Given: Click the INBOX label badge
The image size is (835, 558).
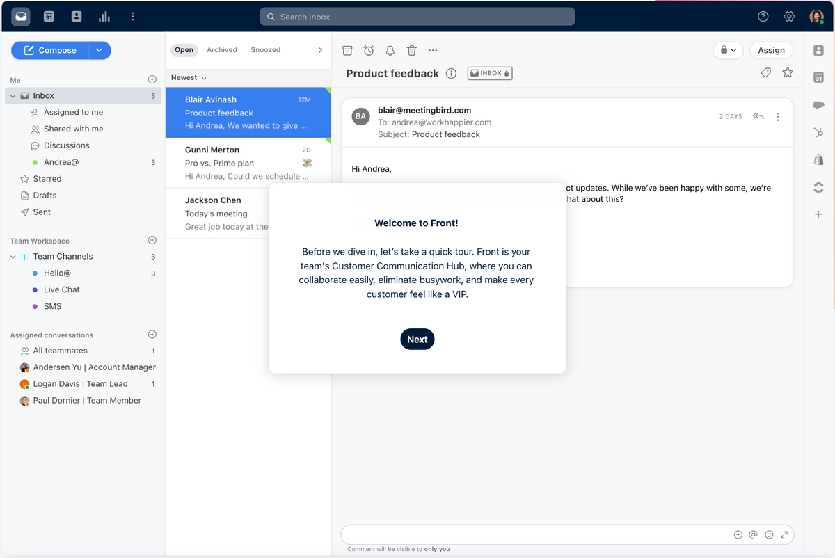Looking at the screenshot, I should (490, 73).
